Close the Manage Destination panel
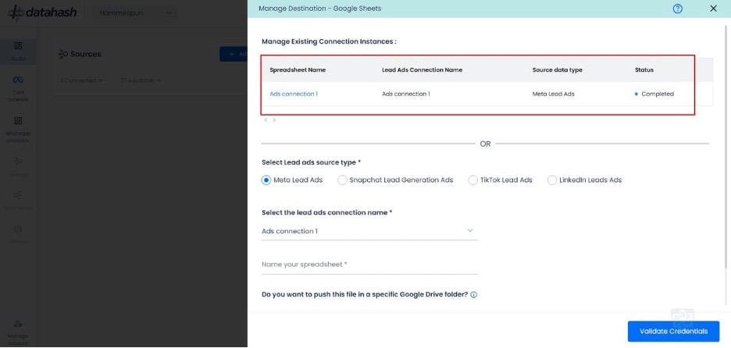 coord(713,9)
